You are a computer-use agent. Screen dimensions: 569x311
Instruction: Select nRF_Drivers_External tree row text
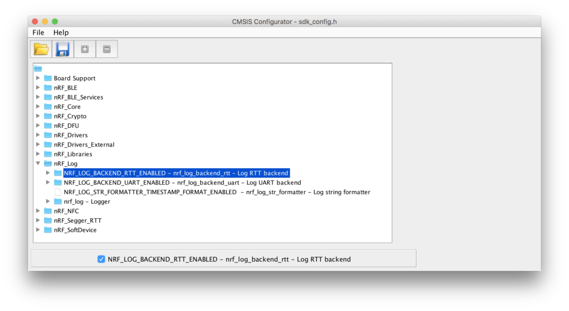point(84,144)
